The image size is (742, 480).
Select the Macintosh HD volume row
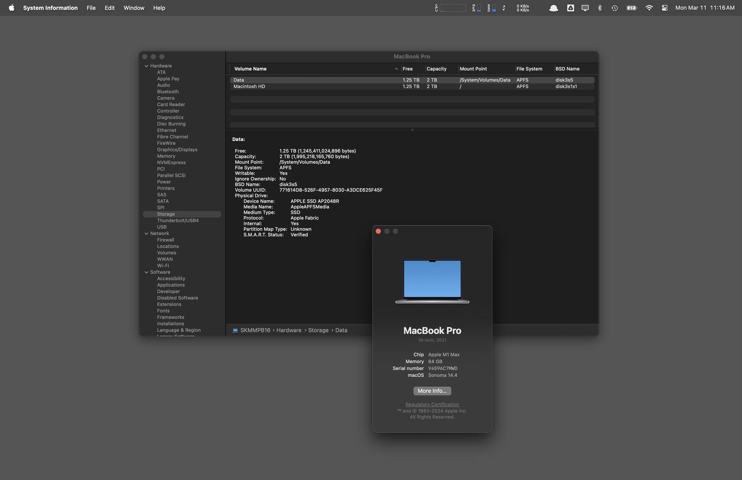[x=249, y=87]
